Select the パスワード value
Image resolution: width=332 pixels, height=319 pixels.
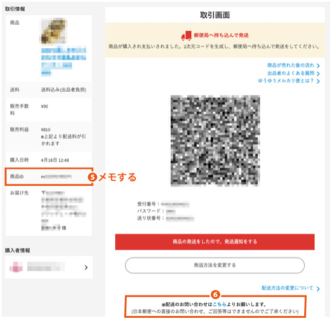[x=171, y=211]
